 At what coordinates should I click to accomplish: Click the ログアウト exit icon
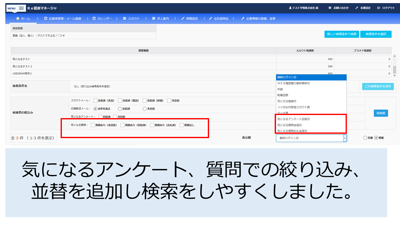(379, 8)
